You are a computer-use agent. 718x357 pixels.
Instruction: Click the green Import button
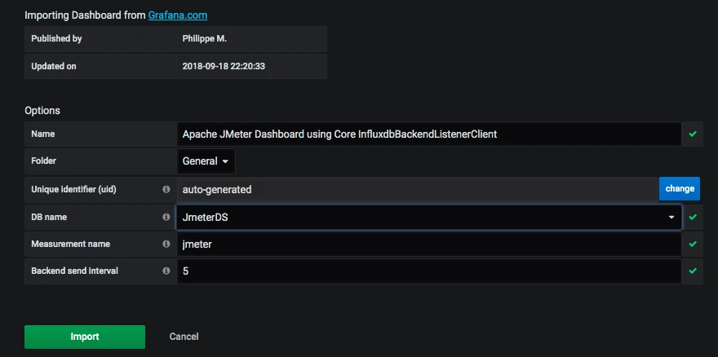coord(85,337)
